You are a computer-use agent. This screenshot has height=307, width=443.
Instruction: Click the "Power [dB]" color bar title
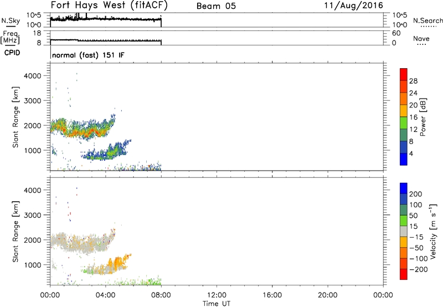click(x=423, y=117)
